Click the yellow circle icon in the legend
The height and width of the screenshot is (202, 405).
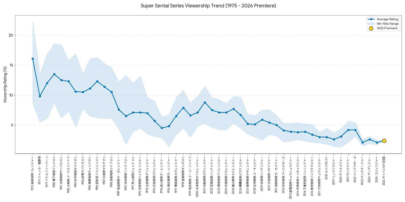coord(371,28)
